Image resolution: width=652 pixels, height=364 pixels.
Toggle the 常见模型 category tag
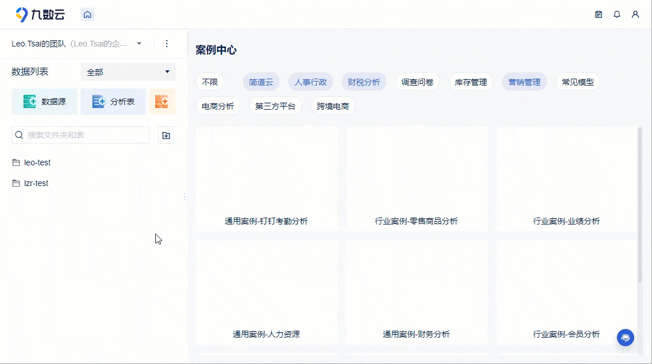pyautogui.click(x=578, y=82)
